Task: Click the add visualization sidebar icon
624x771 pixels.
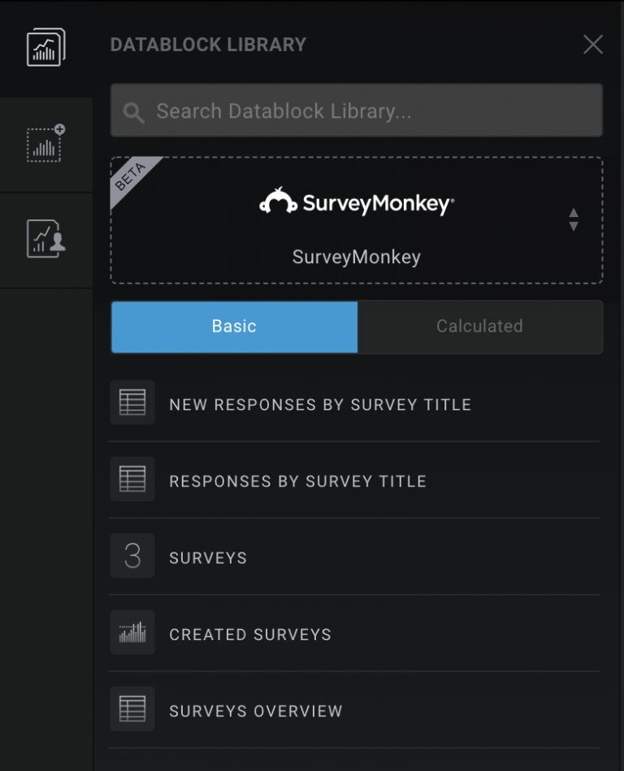Action: tap(45, 144)
